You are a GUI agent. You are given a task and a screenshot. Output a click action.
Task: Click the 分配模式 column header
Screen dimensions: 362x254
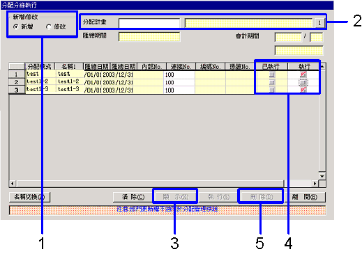point(40,67)
